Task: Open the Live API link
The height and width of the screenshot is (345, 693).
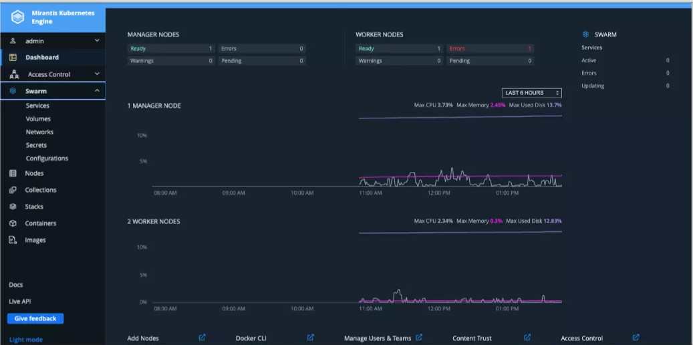Action: [x=20, y=302]
